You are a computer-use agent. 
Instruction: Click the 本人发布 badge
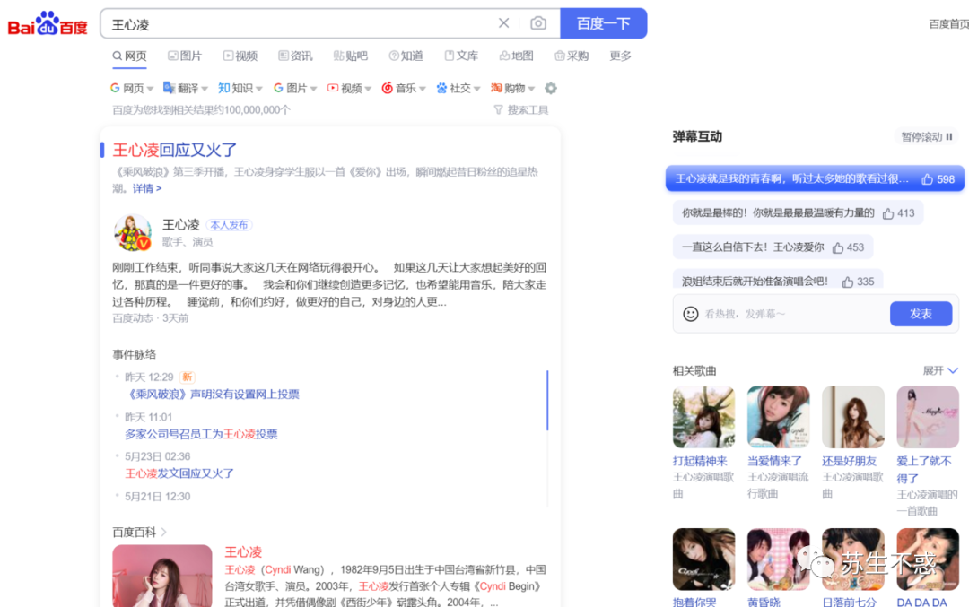tap(229, 225)
